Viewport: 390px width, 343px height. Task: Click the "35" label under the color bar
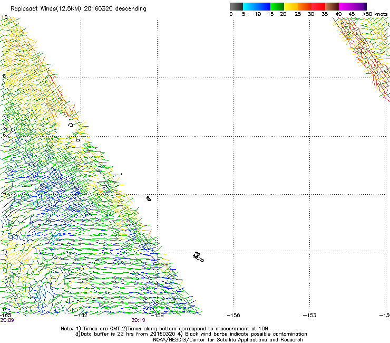point(325,14)
